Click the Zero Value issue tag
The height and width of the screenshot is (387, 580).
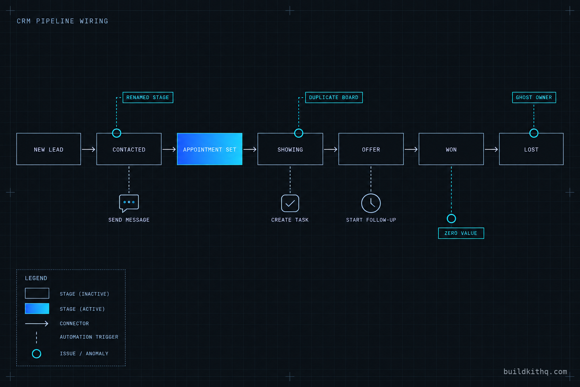(x=461, y=233)
